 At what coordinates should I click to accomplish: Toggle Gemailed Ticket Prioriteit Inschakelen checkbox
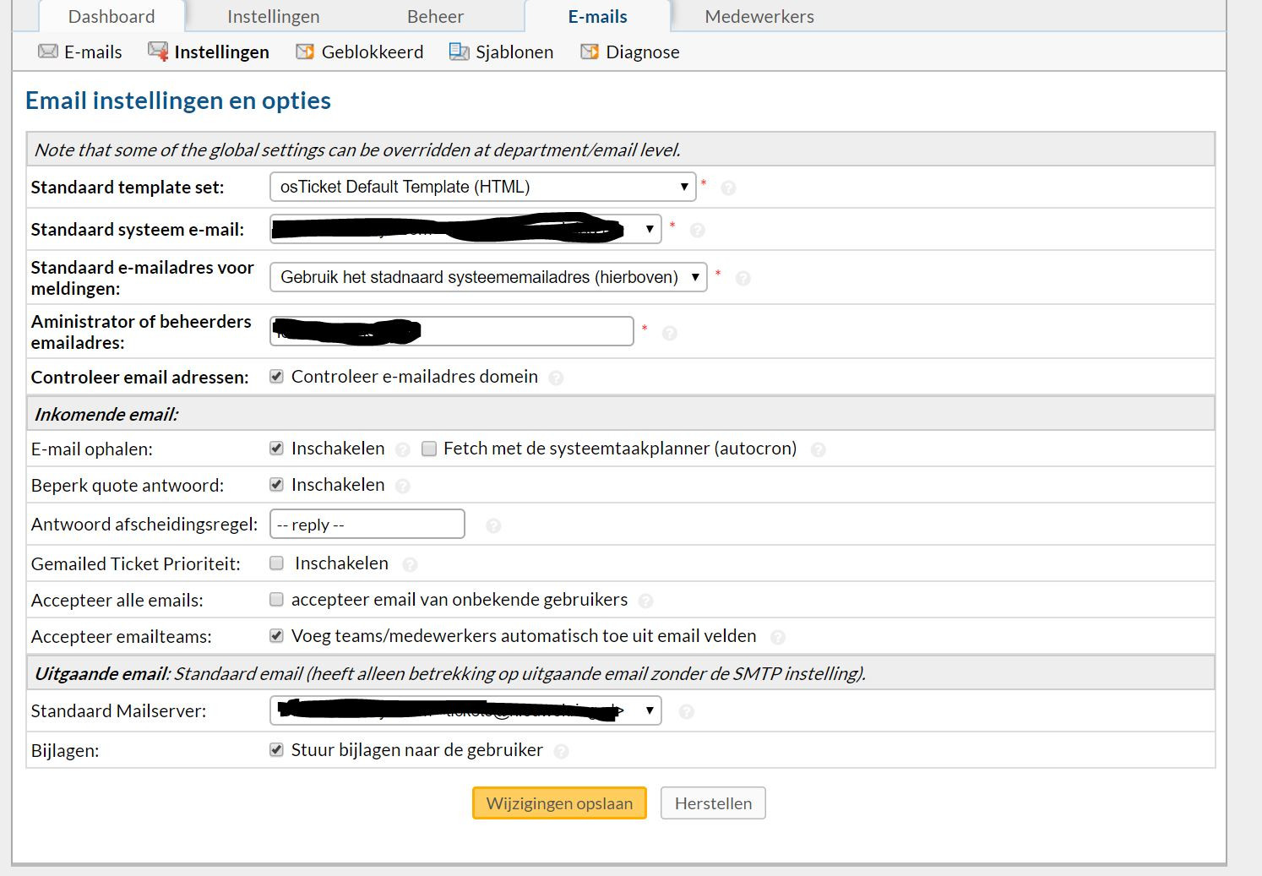point(276,563)
